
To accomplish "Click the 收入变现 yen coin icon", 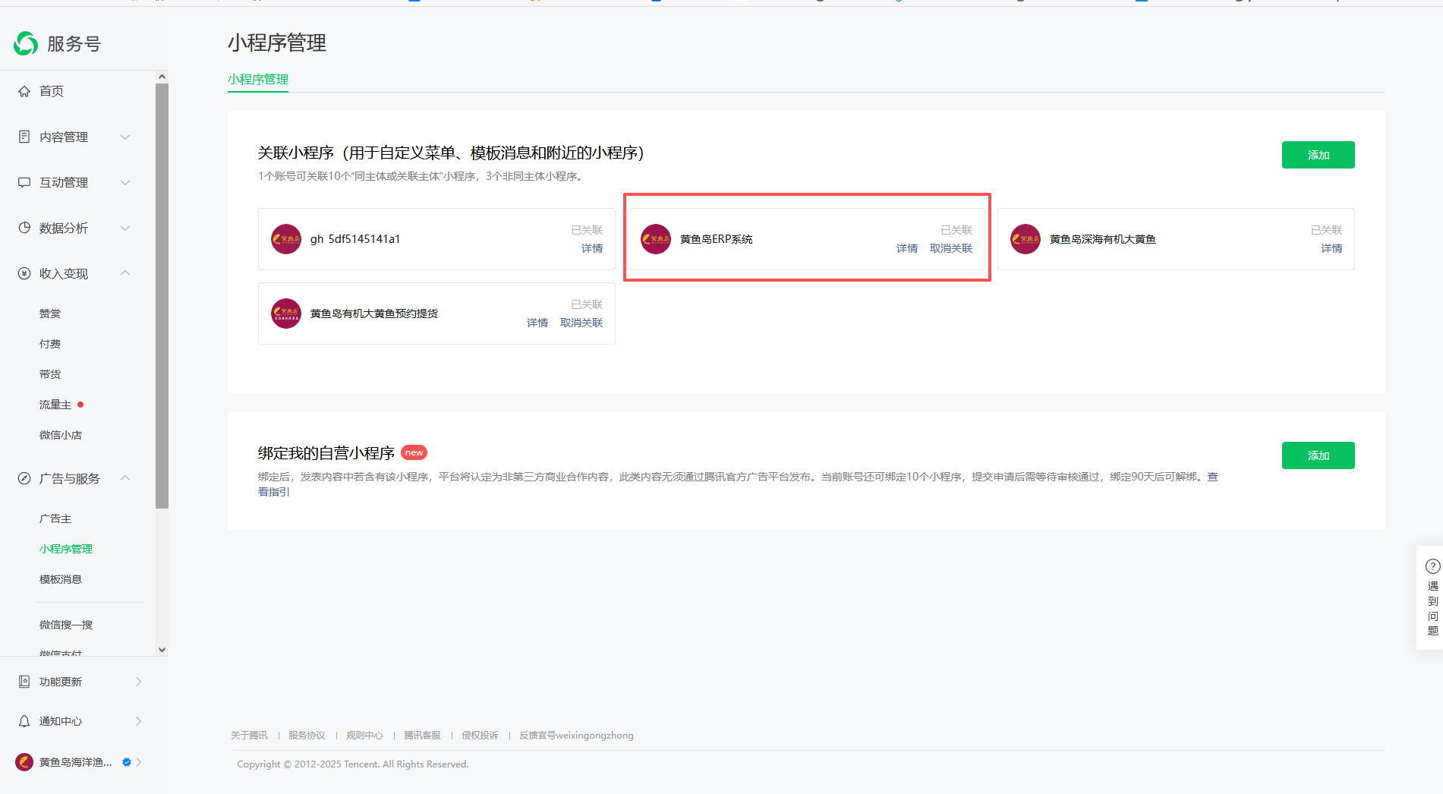I will click(x=24, y=273).
